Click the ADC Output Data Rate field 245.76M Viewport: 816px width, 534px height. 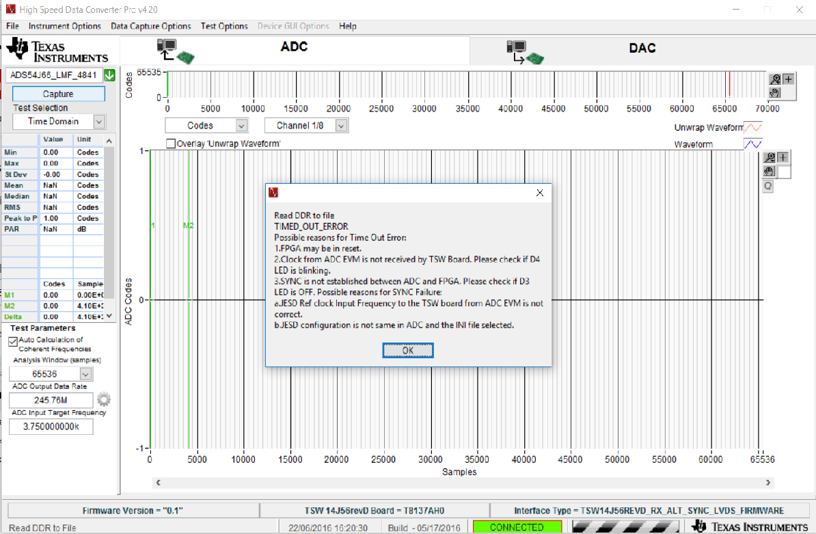click(51, 400)
